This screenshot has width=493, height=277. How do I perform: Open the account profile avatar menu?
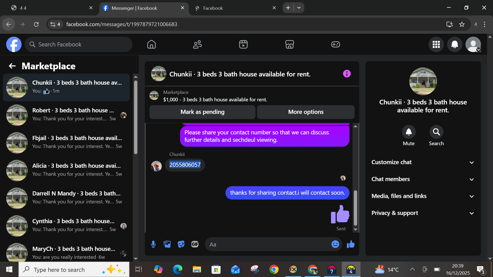pyautogui.click(x=473, y=44)
